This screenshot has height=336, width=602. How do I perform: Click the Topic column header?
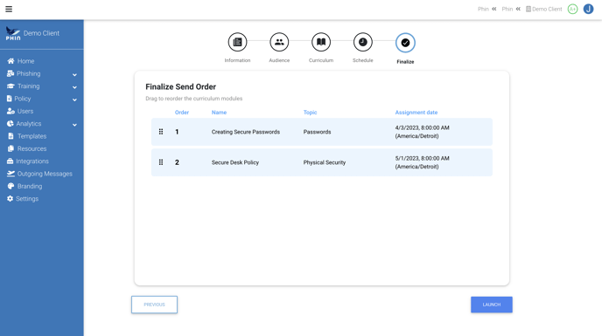(310, 113)
